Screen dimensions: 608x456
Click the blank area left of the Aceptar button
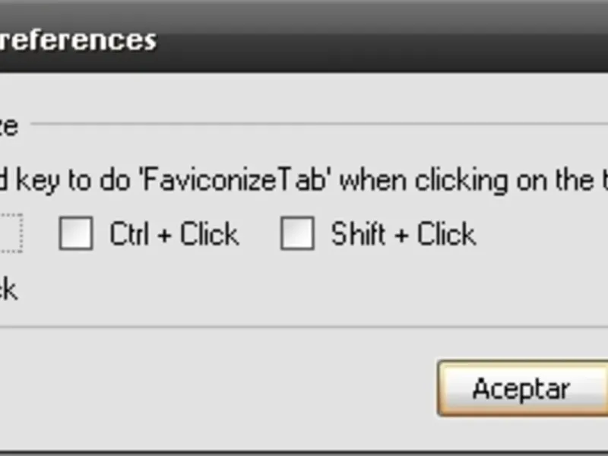pos(228,388)
